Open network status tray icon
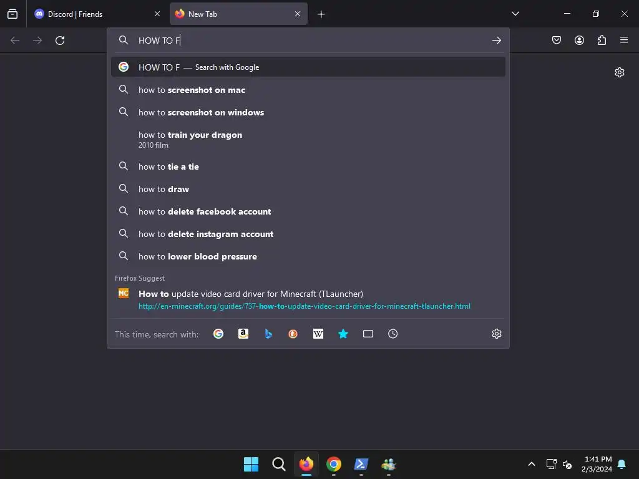 552,464
